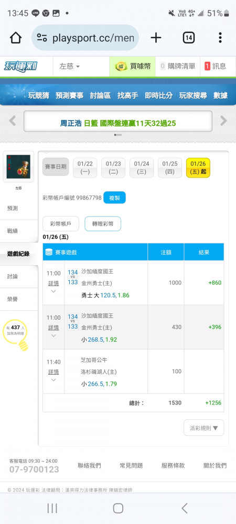Click the 轉贈彩幣 button
The width and height of the screenshot is (236, 524).
[103, 224]
